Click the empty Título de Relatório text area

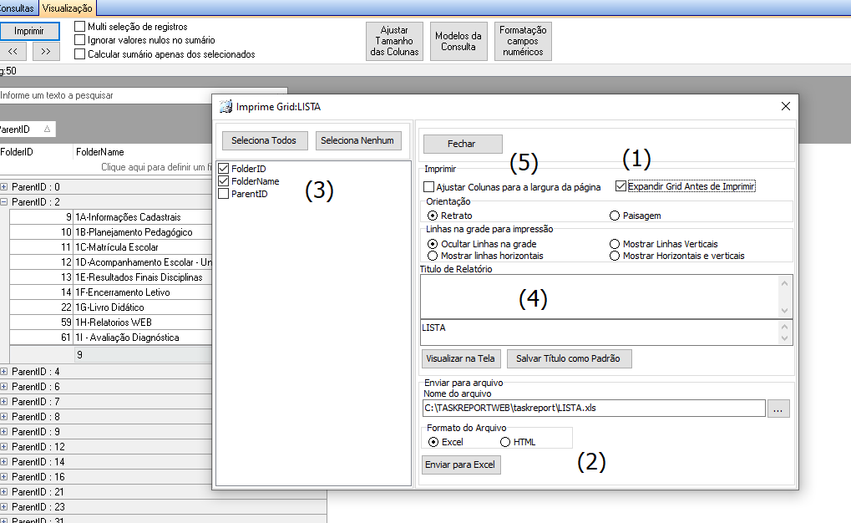(x=606, y=297)
